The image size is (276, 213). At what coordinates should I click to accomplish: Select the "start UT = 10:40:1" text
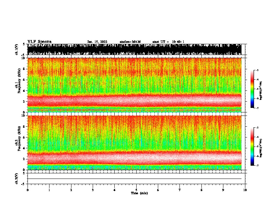tap(168, 42)
